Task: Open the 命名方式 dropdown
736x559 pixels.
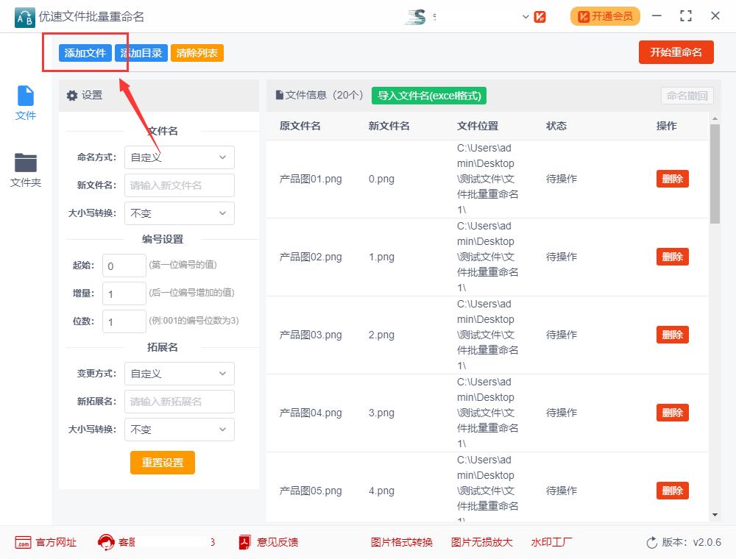Action: (x=179, y=157)
